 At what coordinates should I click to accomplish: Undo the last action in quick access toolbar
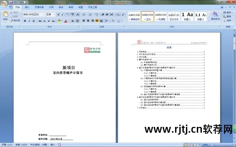15,2
